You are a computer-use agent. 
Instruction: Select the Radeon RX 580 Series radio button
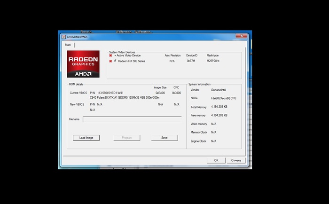(x=116, y=61)
